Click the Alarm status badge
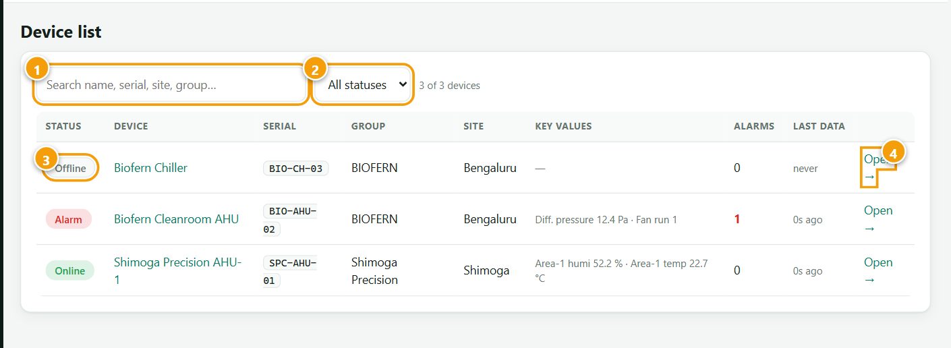This screenshot has width=951, height=348. [x=68, y=219]
